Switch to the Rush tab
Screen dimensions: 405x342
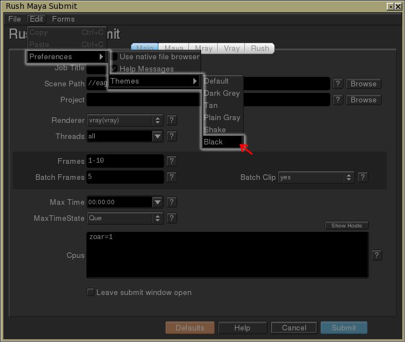click(x=260, y=49)
